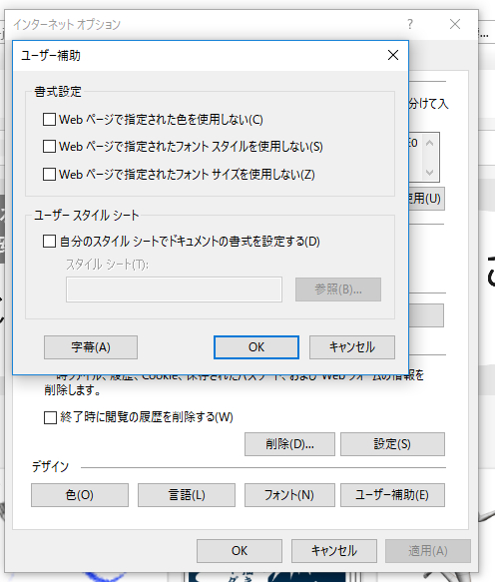Enable Web page colors ignore checkbox (C)
Image resolution: width=495 pixels, height=582 pixels.
pos(49,120)
